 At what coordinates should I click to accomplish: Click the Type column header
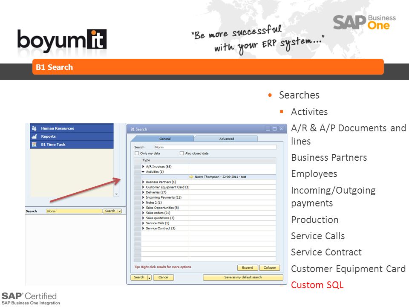tap(165, 160)
